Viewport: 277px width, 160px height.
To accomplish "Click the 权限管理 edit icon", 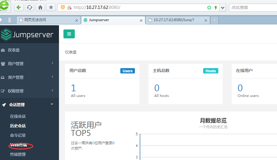I will (3, 91).
